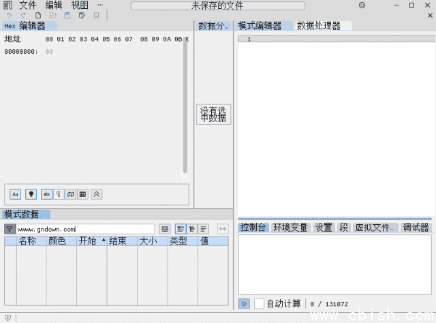Sort by the 类型 column header

183,241
